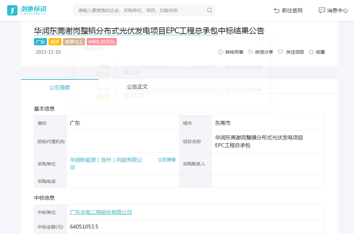Click the 消息中心 chat bubble icon
This screenshot has height=234, width=354.
point(322,11)
